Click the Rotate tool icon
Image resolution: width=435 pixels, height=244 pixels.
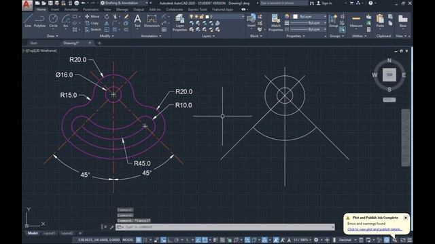[x=107, y=16]
